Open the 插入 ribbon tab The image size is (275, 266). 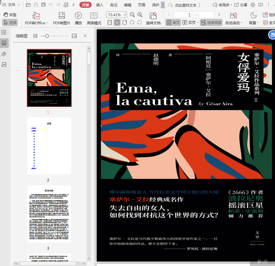(x=100, y=5)
